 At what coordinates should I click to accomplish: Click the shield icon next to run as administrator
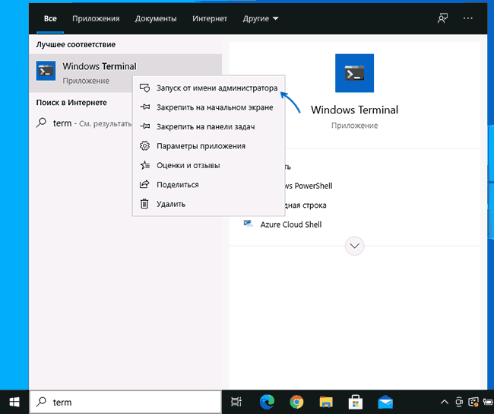click(144, 88)
